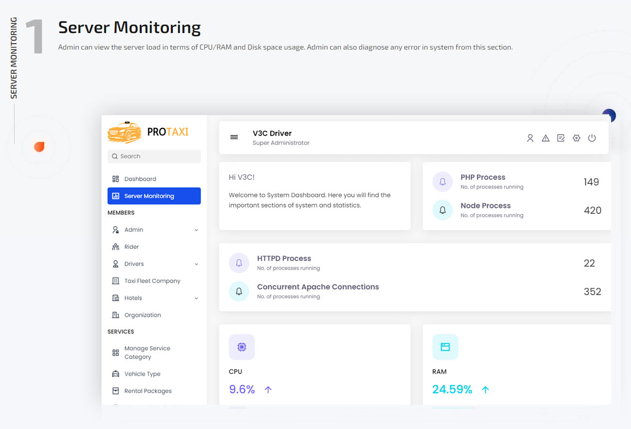Open the Server Monitoring section
The height and width of the screenshot is (429, 631).
pos(149,195)
